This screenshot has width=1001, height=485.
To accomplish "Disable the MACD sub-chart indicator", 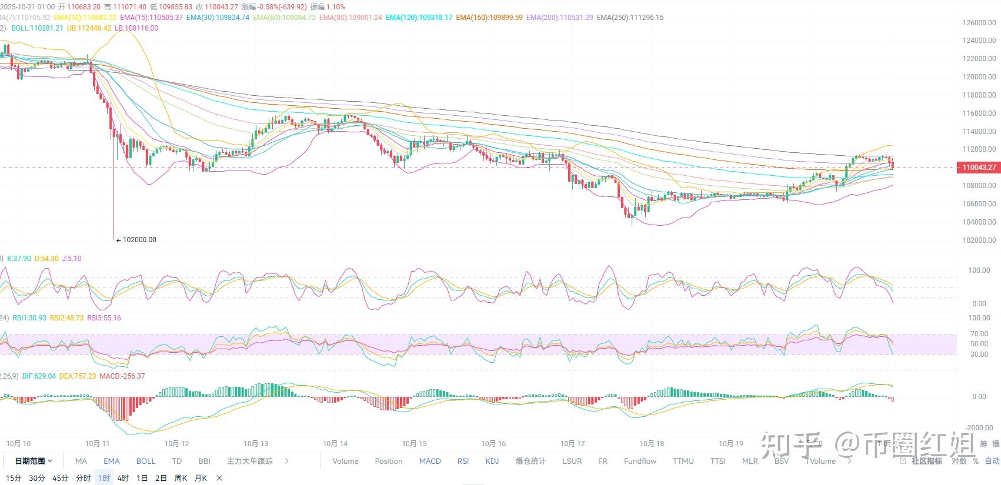I will coord(430,461).
